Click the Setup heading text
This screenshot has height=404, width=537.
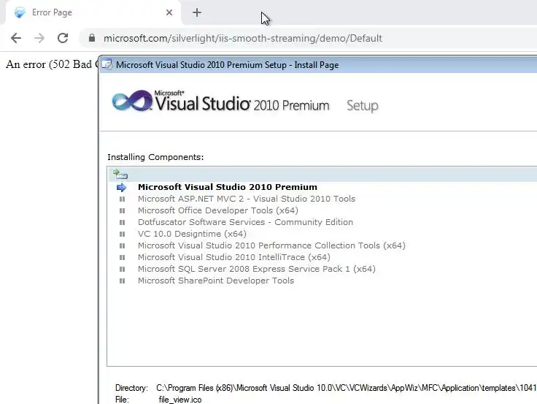coord(363,106)
